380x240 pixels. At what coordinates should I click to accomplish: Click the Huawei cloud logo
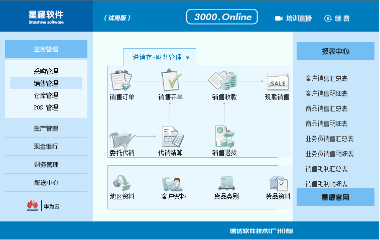tap(33, 206)
